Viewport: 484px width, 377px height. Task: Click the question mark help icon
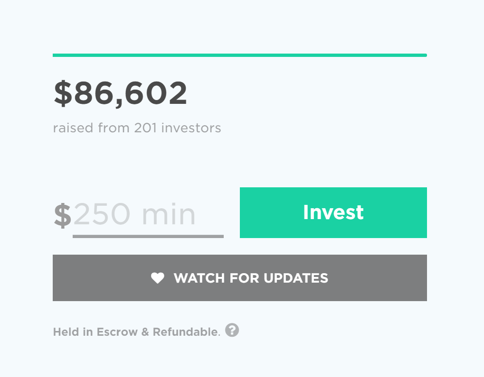coord(232,330)
